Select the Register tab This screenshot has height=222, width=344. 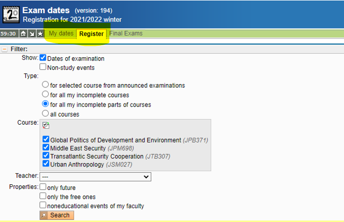click(x=91, y=34)
